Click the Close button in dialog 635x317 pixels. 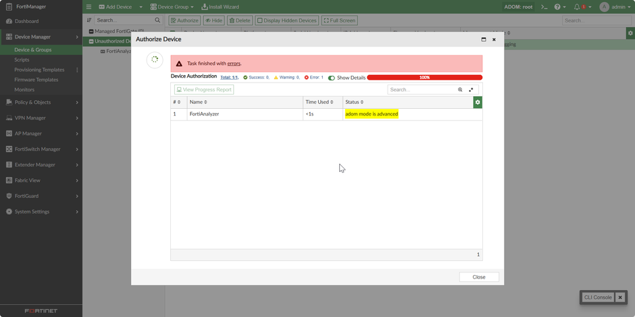click(479, 277)
